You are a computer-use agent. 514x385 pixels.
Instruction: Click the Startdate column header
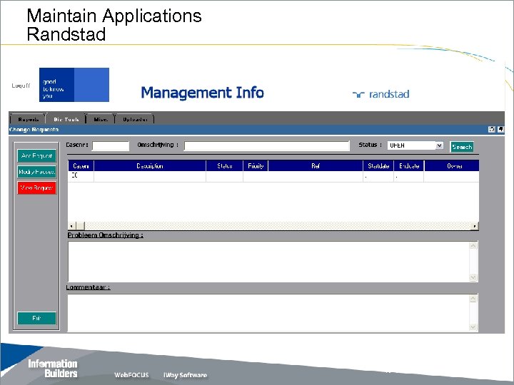378,166
